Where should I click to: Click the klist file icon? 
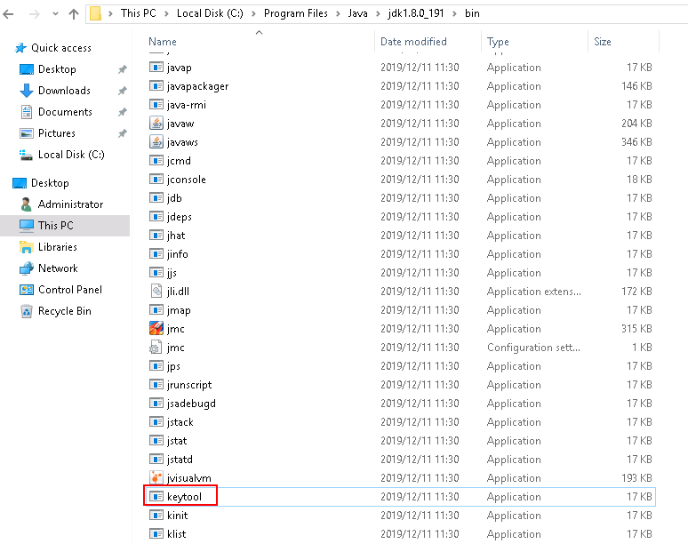156,533
